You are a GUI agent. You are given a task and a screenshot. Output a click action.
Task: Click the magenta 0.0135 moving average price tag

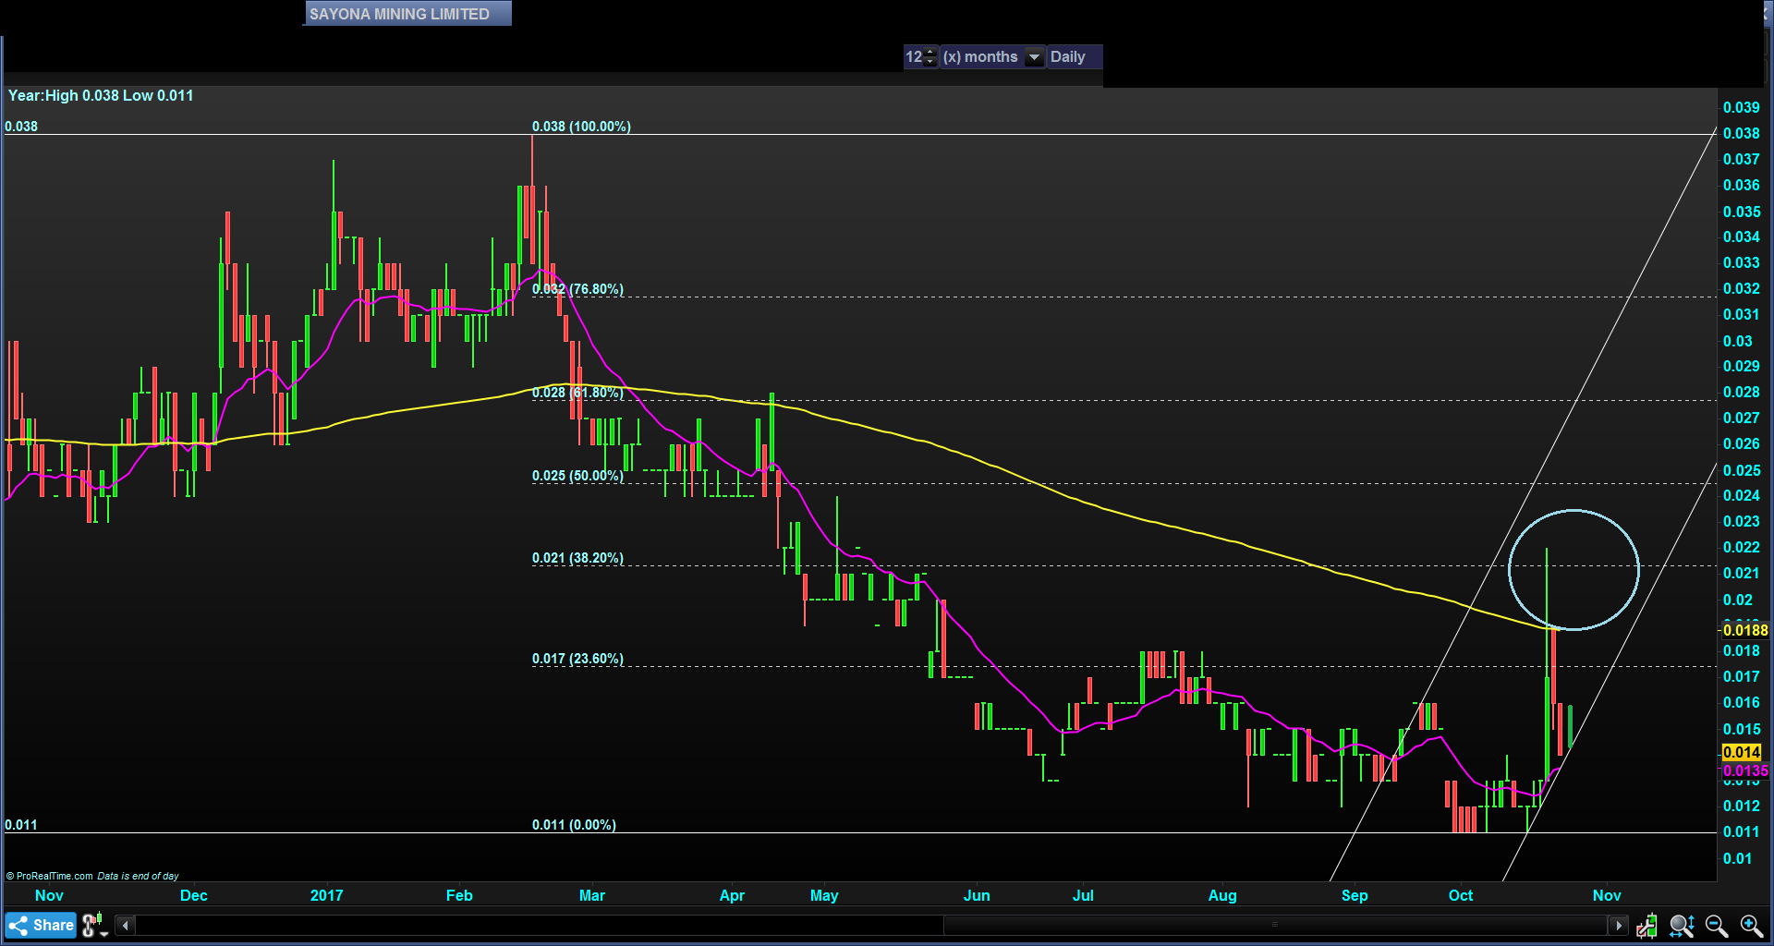[x=1744, y=770]
